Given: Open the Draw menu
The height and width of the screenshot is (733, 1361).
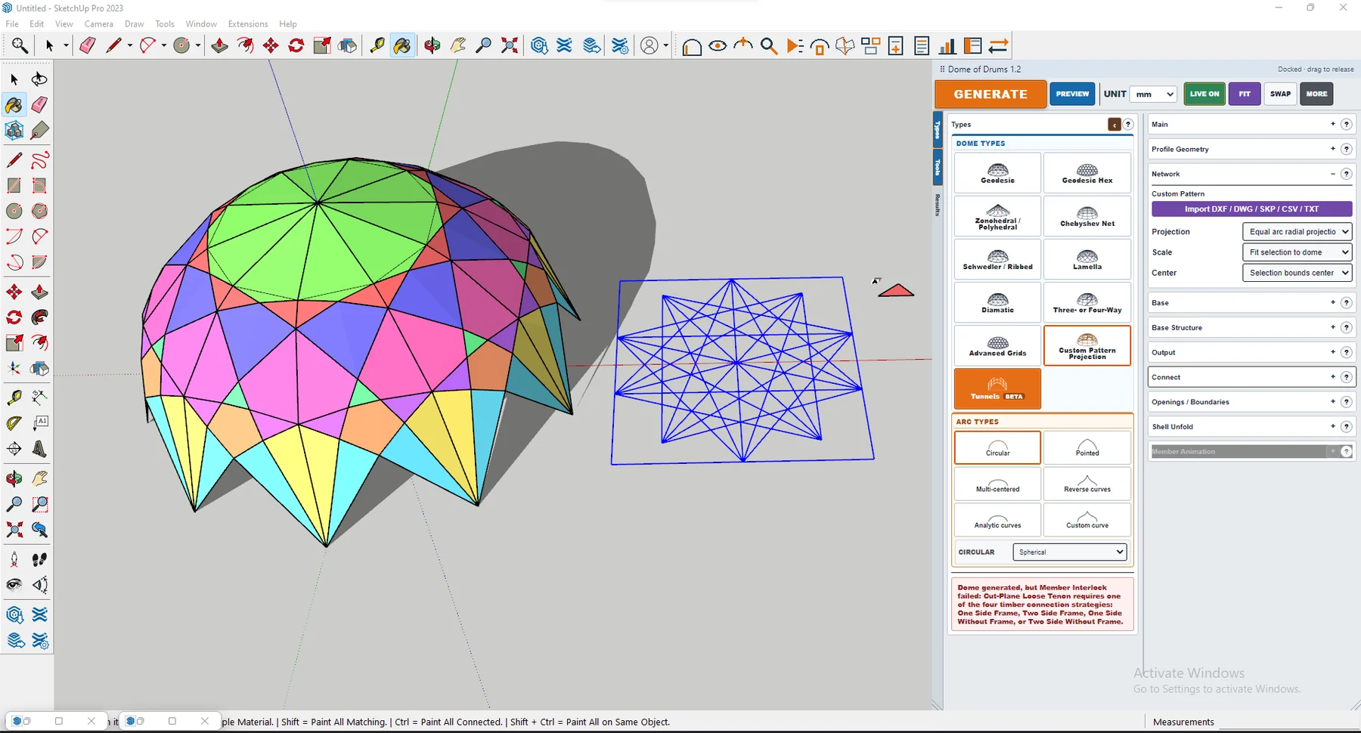Looking at the screenshot, I should coord(134,24).
